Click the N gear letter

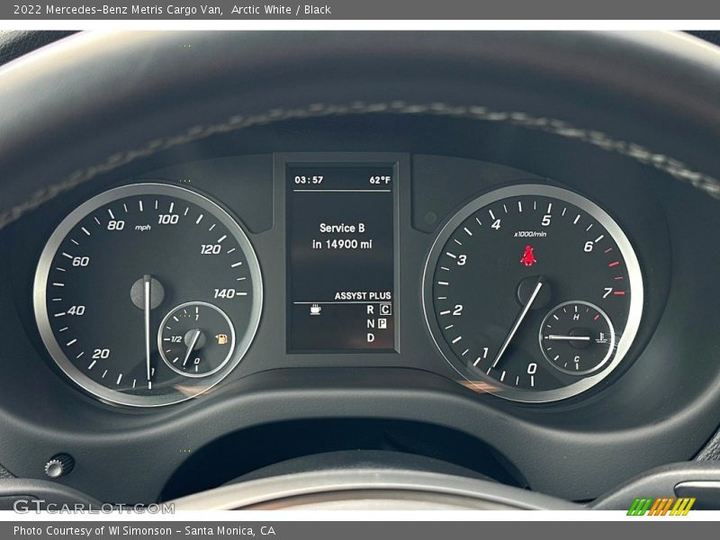tap(370, 324)
